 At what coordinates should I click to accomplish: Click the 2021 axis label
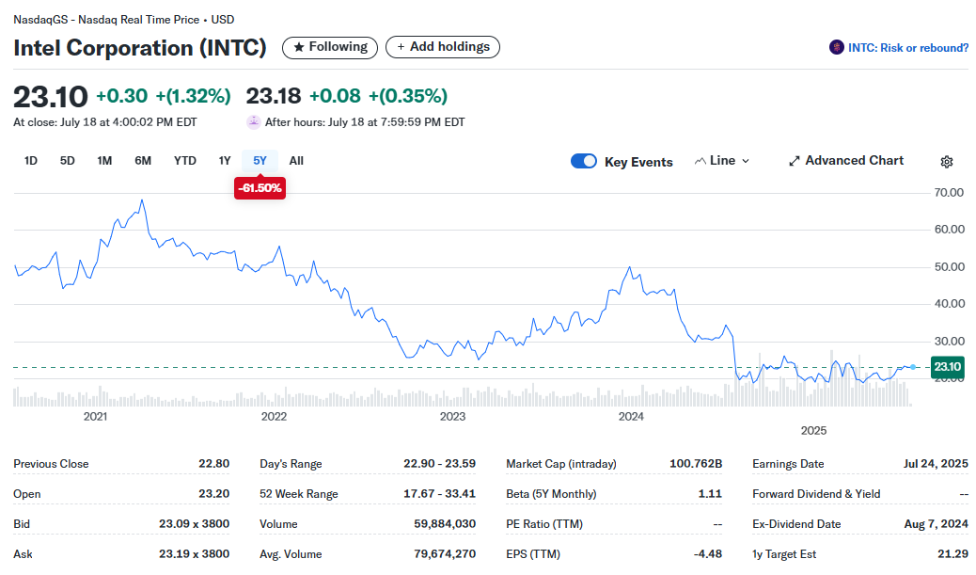pos(95,417)
